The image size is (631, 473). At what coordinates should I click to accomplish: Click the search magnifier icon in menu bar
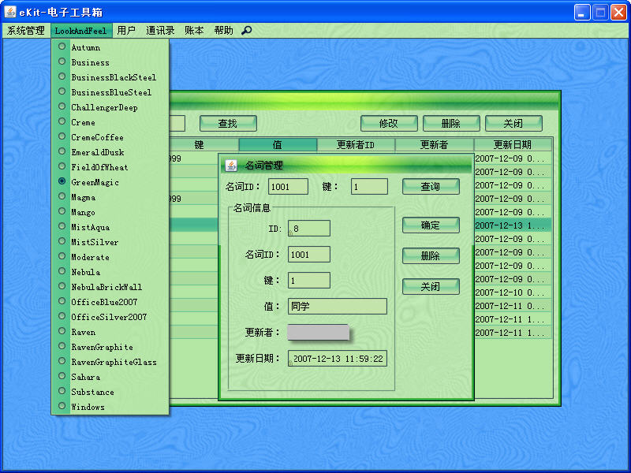(246, 31)
